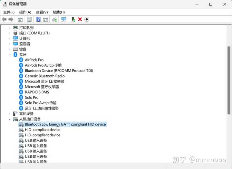This screenshot has width=232, height=169.
Task: Click the printer icon beside 打印队列
Action: click(x=15, y=27)
